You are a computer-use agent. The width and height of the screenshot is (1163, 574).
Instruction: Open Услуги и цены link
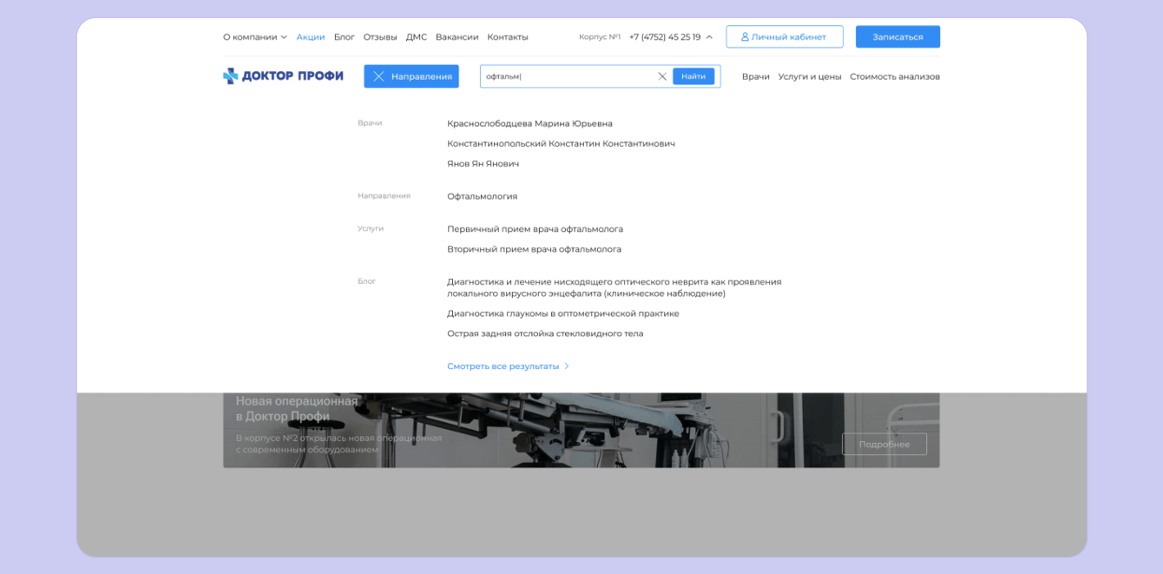(x=810, y=76)
